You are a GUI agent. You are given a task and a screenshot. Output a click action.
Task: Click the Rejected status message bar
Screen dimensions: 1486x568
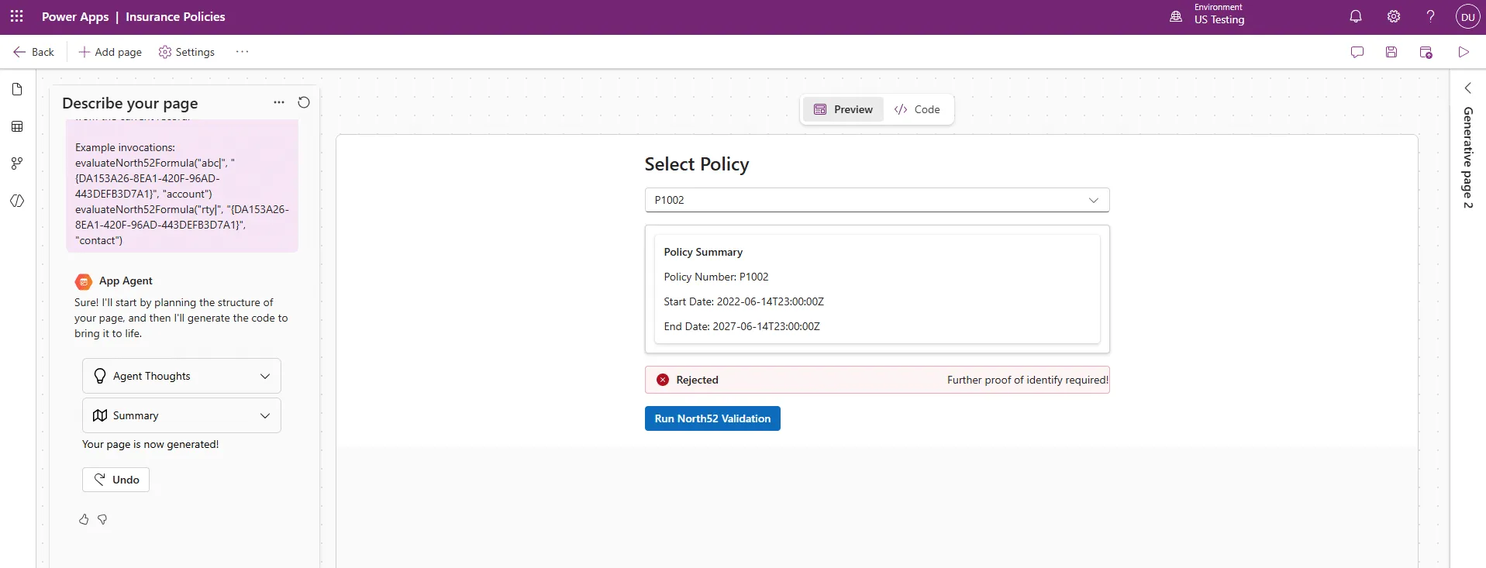click(877, 380)
